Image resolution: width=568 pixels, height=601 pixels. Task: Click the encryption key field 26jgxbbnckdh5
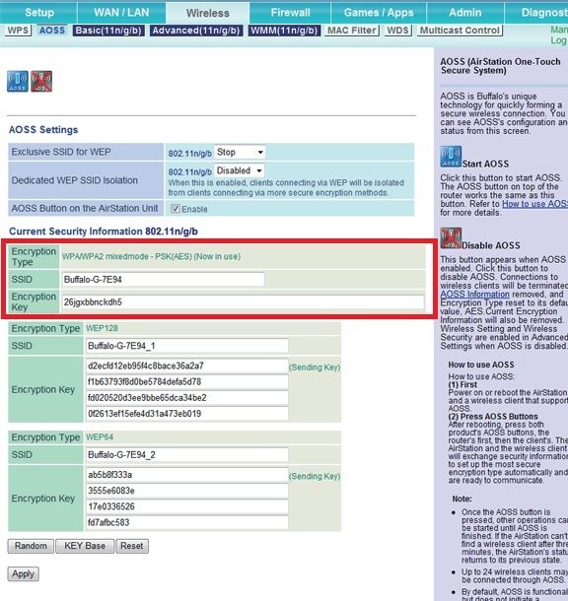[x=243, y=302]
